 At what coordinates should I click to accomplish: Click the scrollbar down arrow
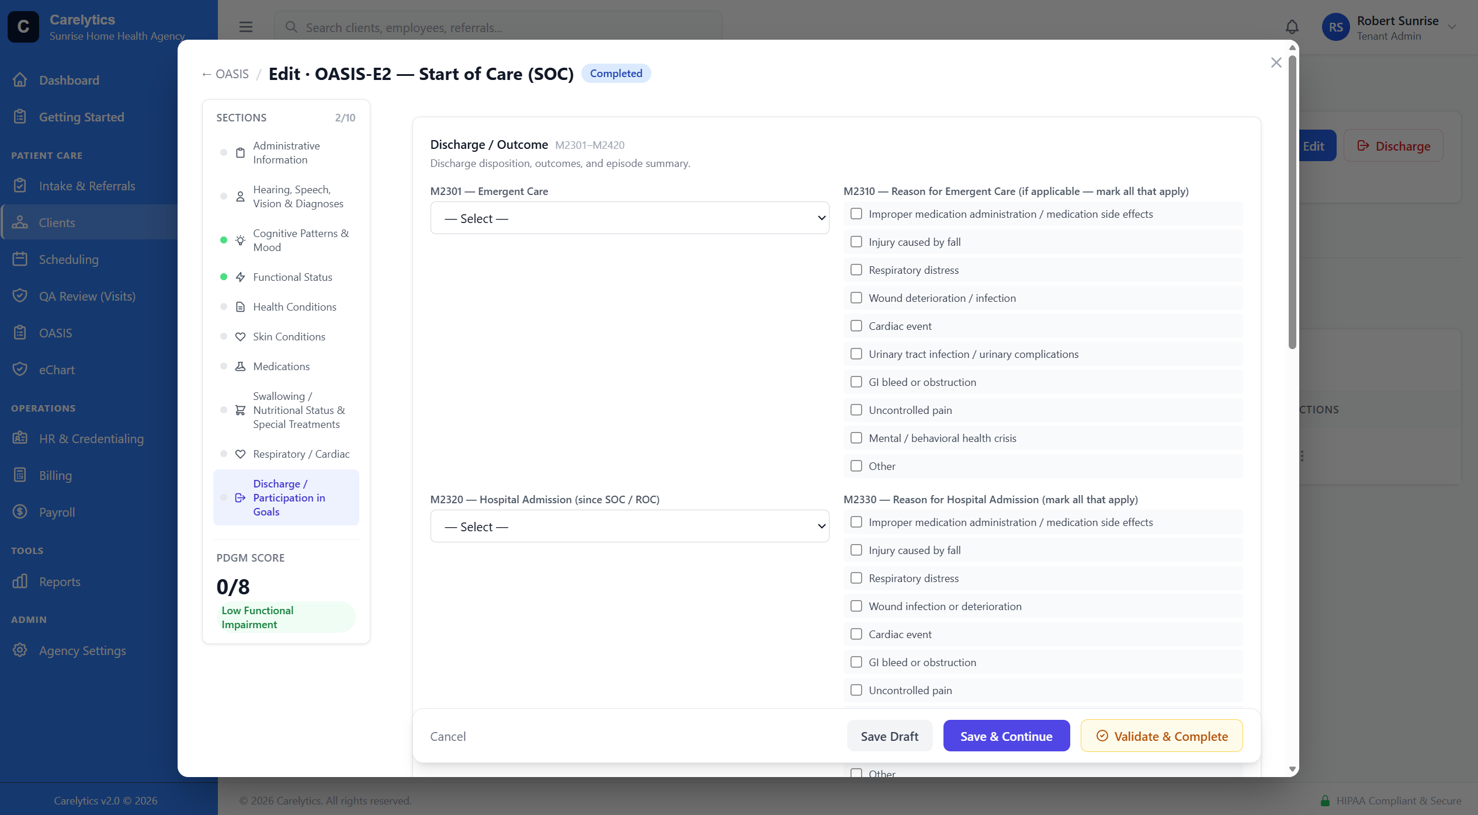coord(1292,769)
